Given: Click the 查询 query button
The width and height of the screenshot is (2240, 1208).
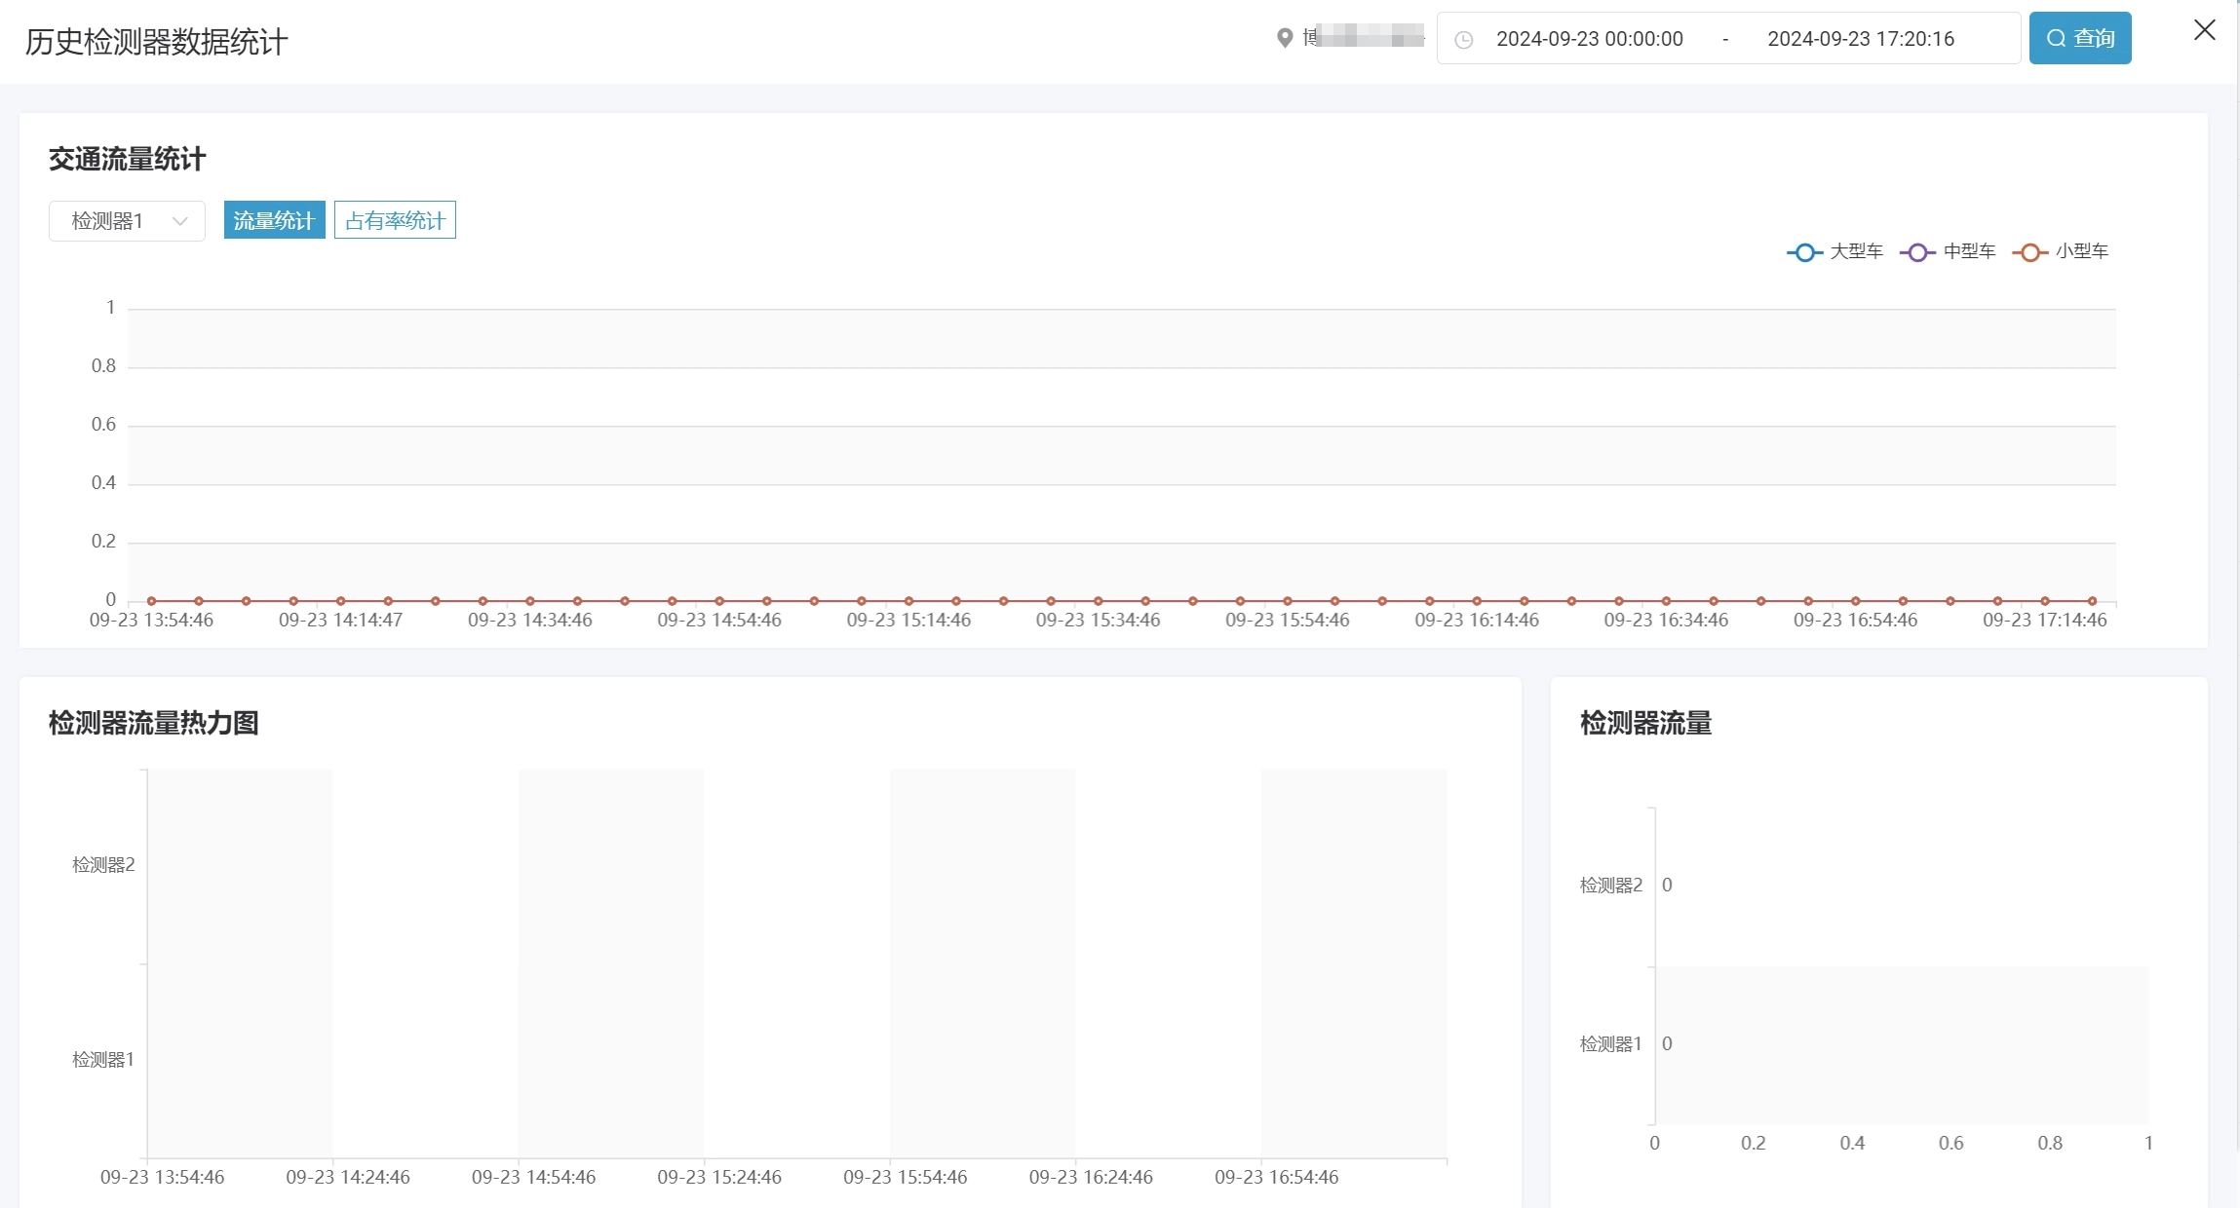Looking at the screenshot, I should [x=2079, y=39].
